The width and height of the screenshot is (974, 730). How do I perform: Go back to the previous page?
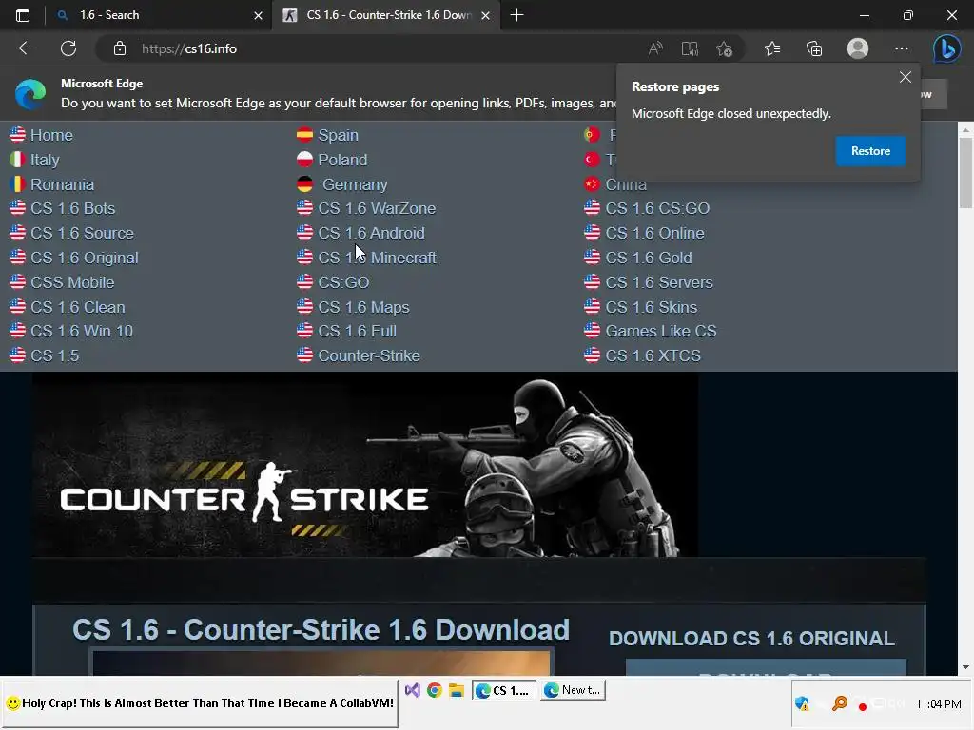26,48
